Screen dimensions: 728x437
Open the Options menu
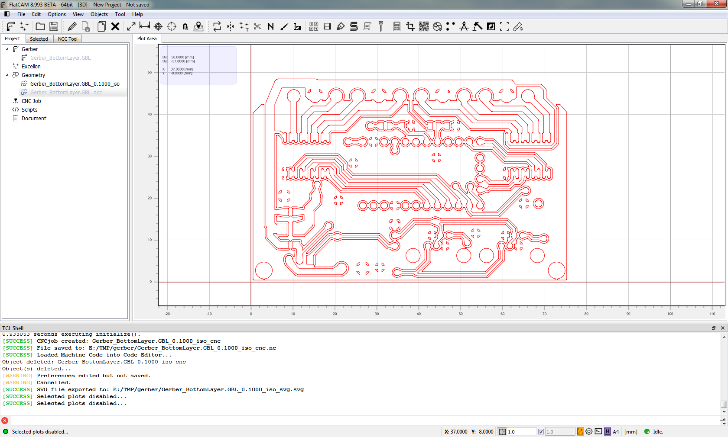(x=57, y=14)
